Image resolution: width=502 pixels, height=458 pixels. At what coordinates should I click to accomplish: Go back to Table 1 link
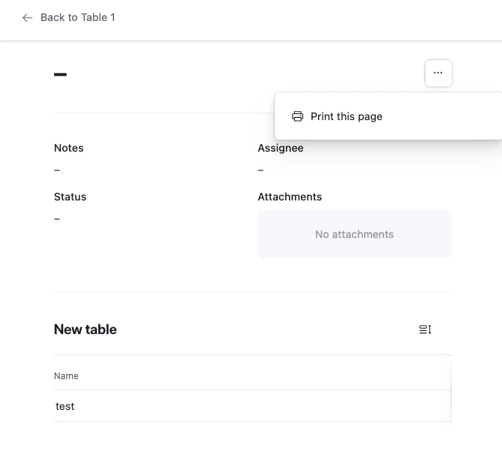77,17
